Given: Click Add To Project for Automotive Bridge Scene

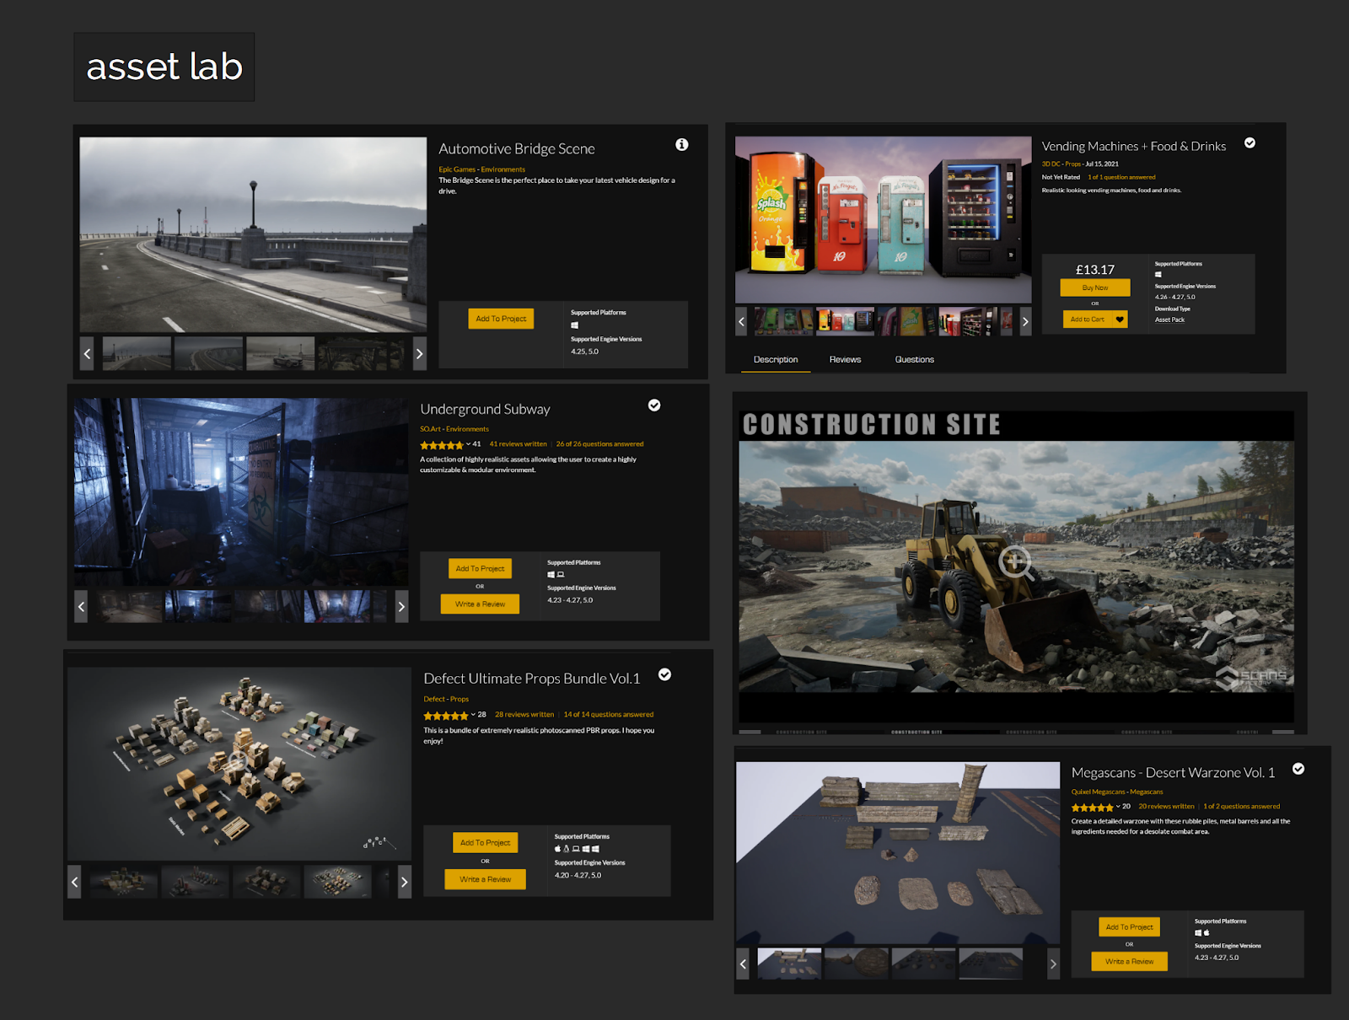Looking at the screenshot, I should (x=501, y=319).
